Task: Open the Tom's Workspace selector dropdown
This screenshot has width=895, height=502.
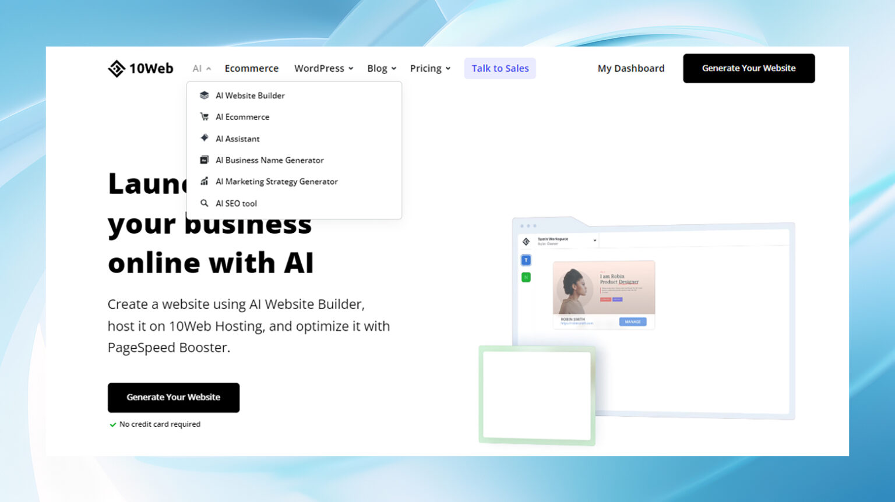Action: pyautogui.click(x=594, y=241)
